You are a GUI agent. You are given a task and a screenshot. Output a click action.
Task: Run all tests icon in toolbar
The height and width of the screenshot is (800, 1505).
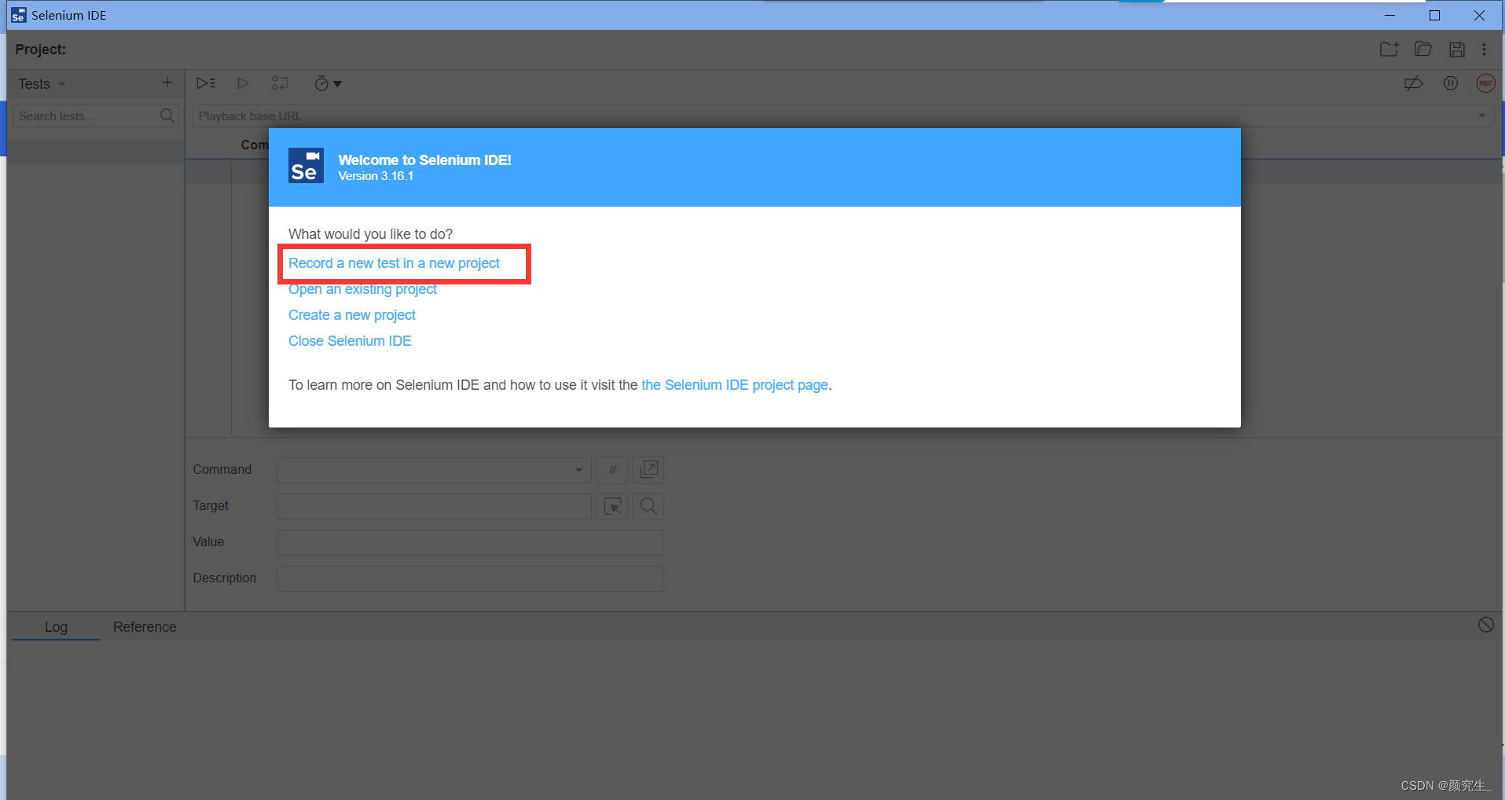[206, 83]
